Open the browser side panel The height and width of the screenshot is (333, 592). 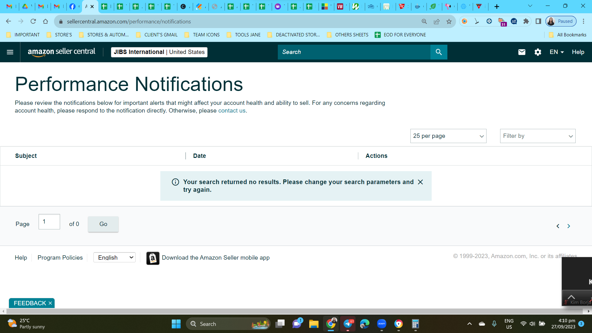coord(538,21)
